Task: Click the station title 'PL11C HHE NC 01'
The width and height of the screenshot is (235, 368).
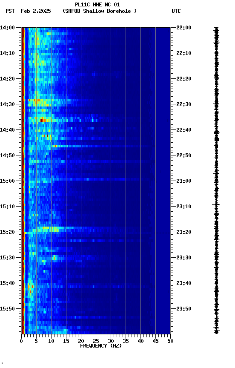Action: coord(97,5)
